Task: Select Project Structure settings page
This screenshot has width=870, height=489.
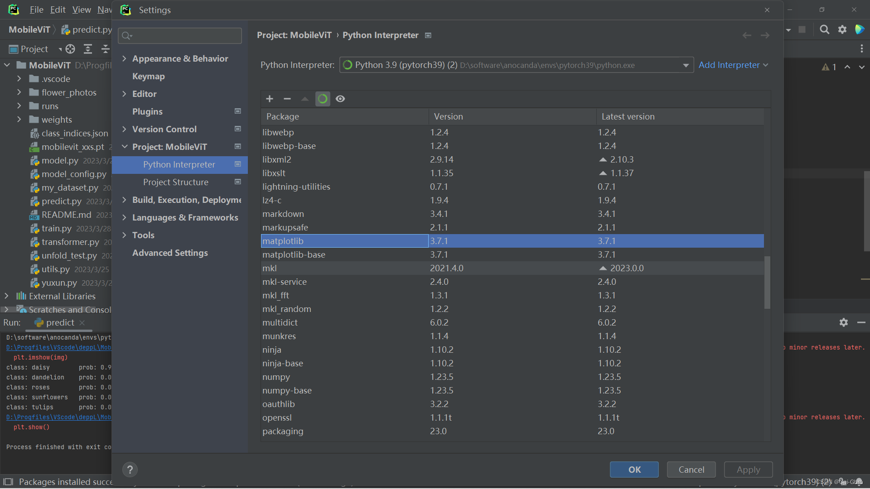Action: click(176, 182)
